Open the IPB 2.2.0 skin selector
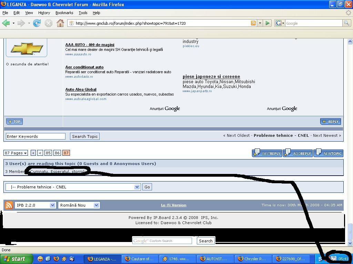The width and height of the screenshot is (353, 264). click(35, 205)
